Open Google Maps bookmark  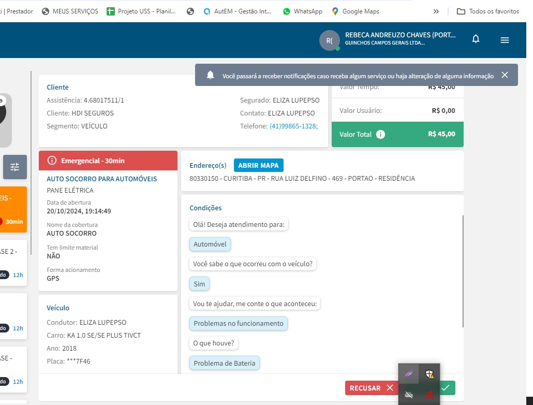coord(356,11)
